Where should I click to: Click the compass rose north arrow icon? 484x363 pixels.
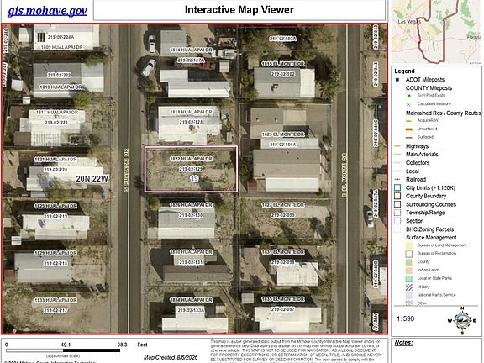462,321
